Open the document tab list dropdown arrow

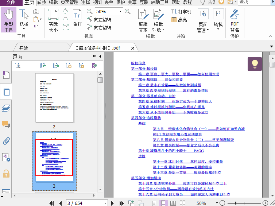(271, 46)
